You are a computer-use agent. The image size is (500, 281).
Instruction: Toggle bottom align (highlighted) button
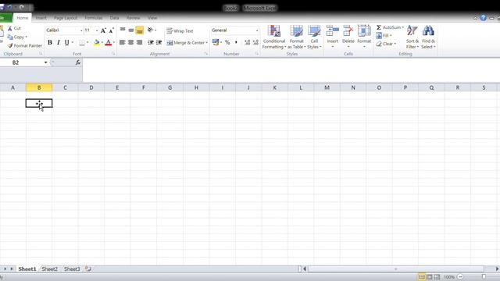pos(140,30)
